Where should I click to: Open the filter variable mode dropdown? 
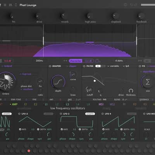click(113, 66)
